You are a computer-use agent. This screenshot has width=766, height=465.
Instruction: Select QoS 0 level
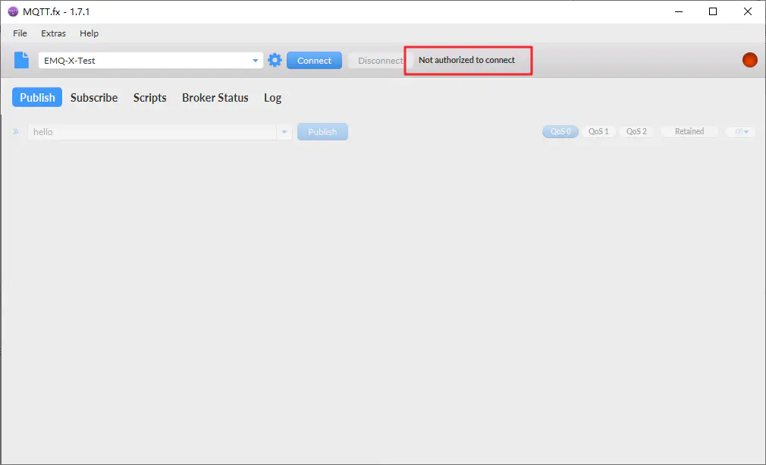(560, 132)
